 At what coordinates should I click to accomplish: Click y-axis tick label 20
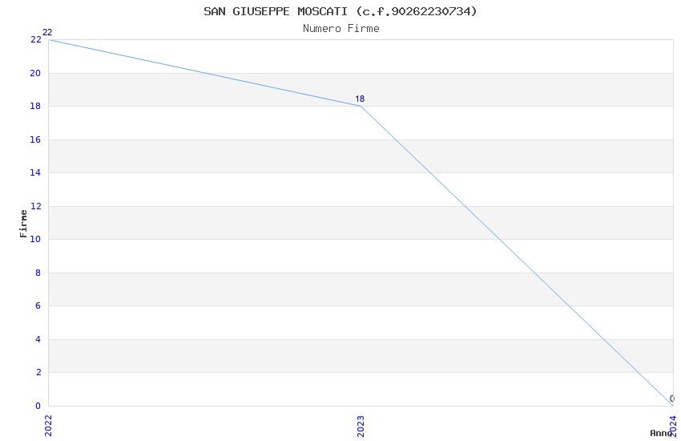(x=35, y=73)
